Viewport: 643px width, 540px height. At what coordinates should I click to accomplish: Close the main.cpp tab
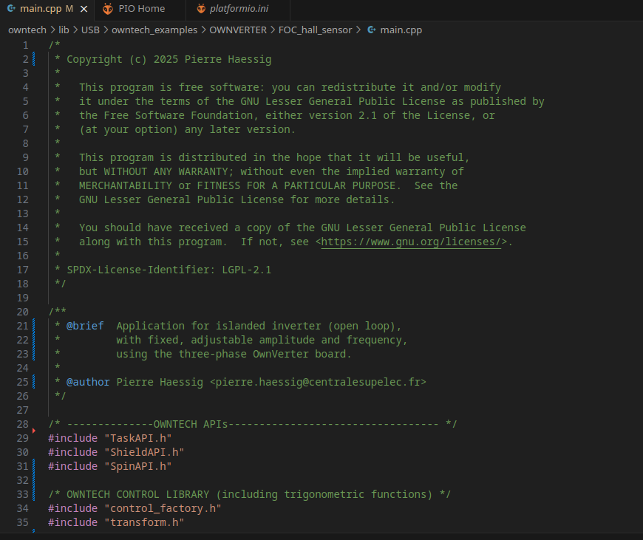click(x=83, y=9)
